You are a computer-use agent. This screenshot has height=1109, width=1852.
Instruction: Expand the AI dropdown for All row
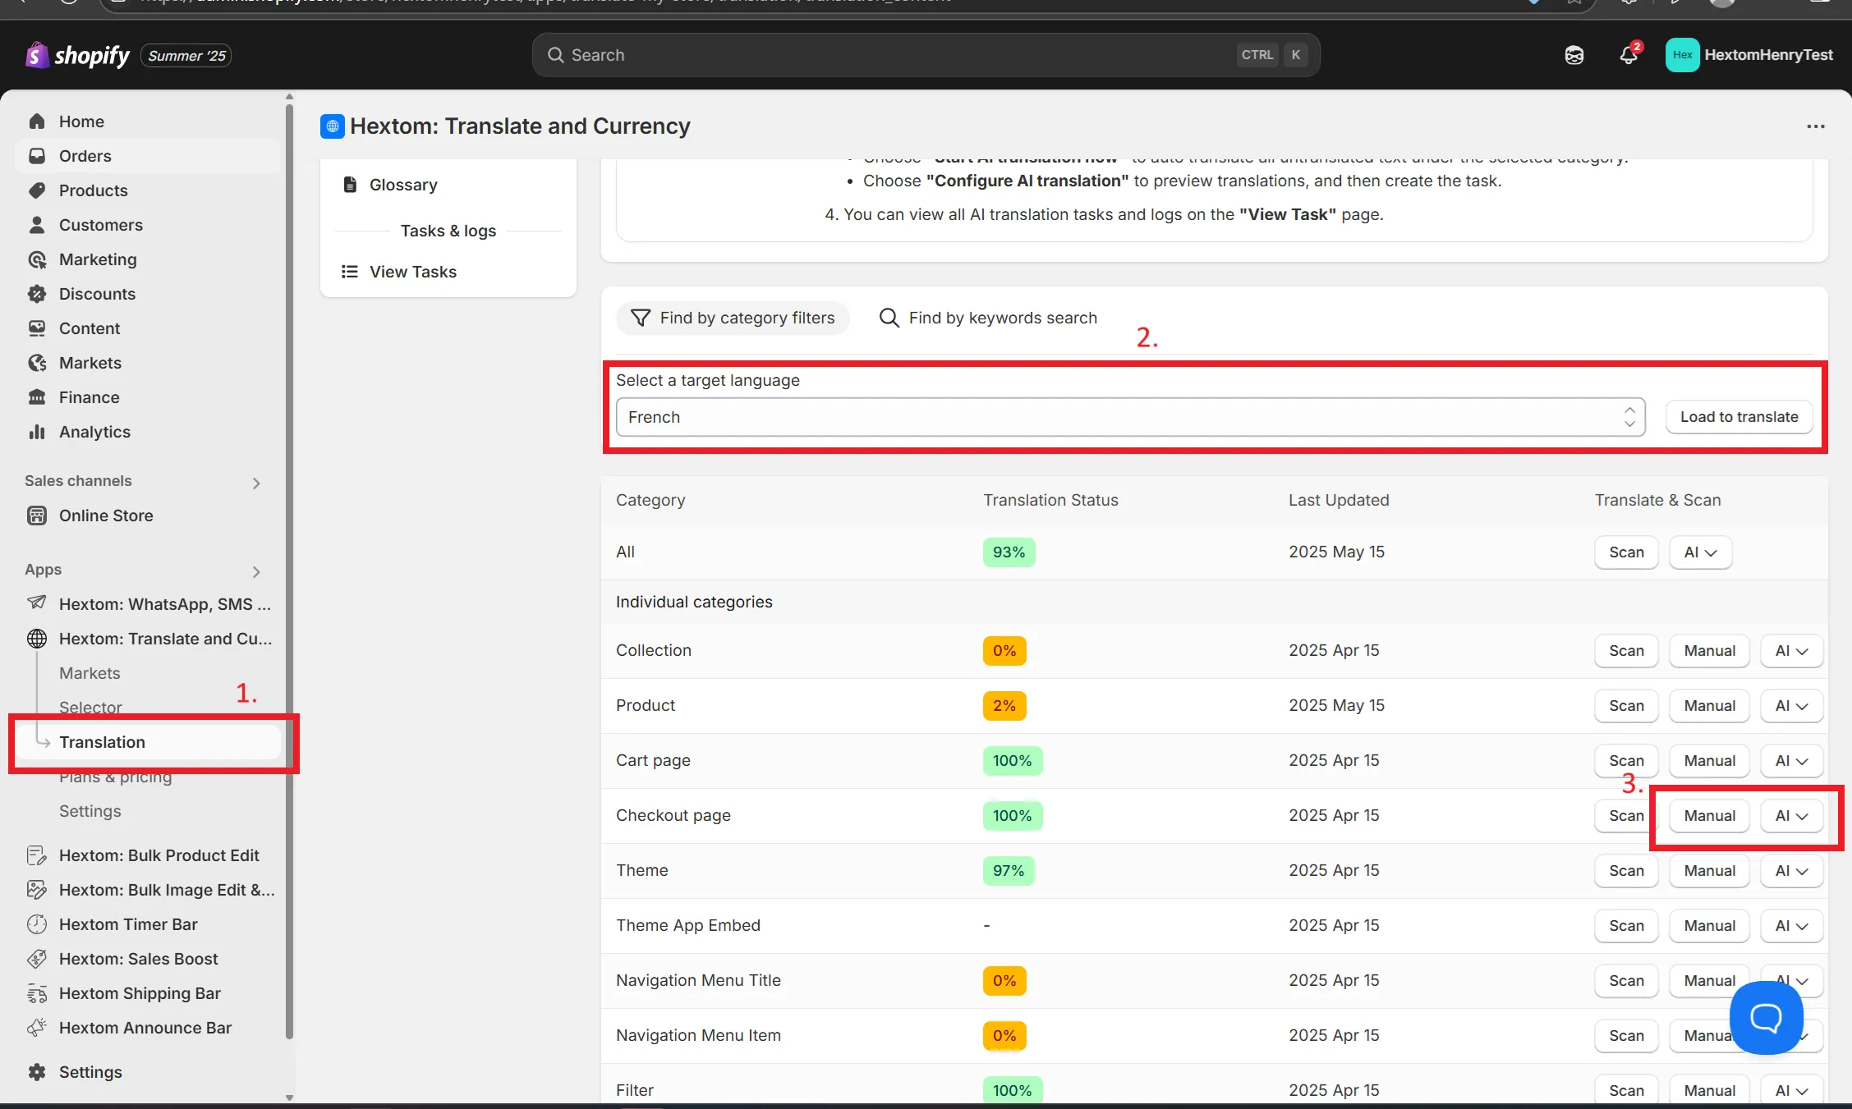1700,552
